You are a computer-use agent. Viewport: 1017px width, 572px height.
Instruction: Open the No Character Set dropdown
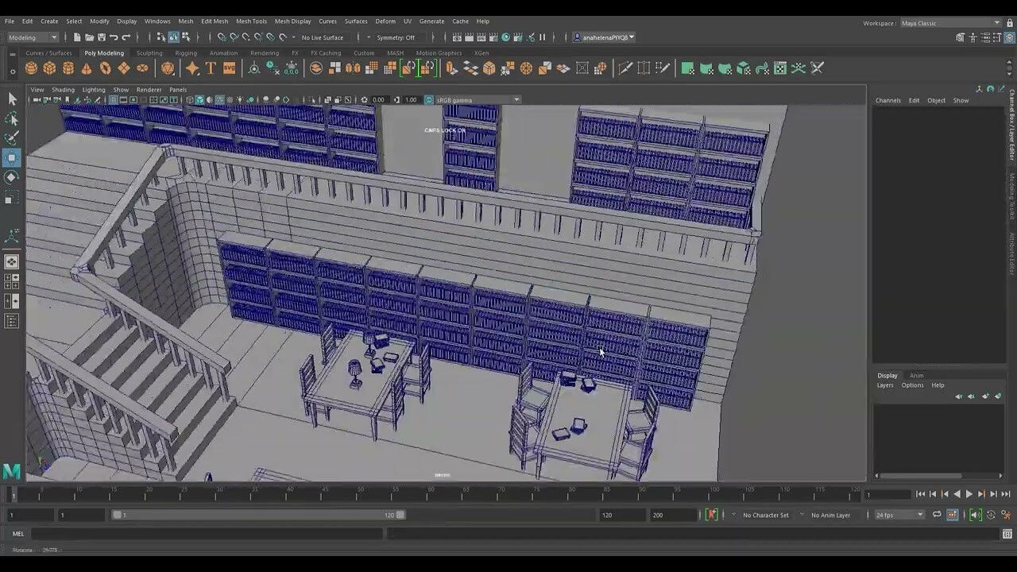pyautogui.click(x=765, y=515)
